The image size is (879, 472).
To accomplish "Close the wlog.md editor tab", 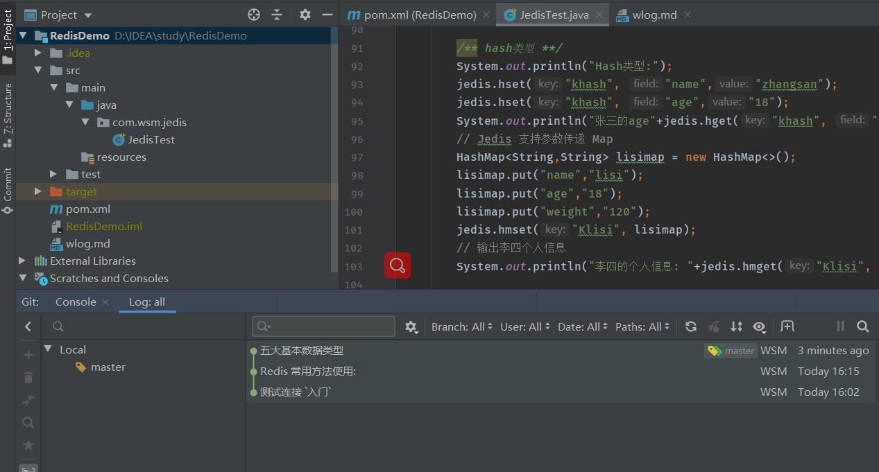I will [687, 15].
